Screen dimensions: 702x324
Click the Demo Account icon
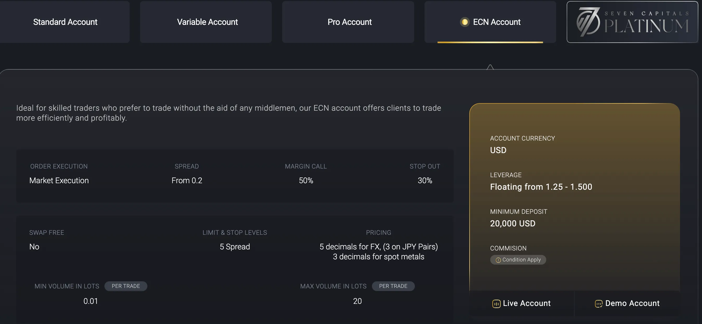coord(598,304)
